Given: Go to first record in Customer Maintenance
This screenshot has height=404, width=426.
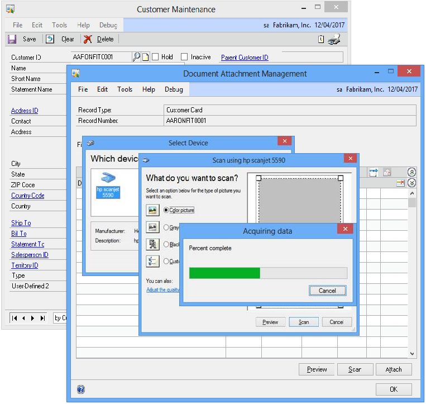Looking at the screenshot, I should point(15,318).
